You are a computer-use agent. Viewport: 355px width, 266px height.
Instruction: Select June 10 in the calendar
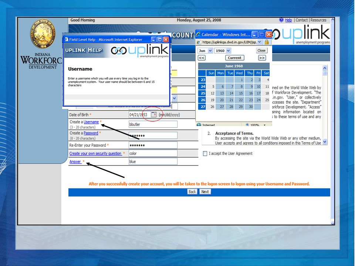258,86
